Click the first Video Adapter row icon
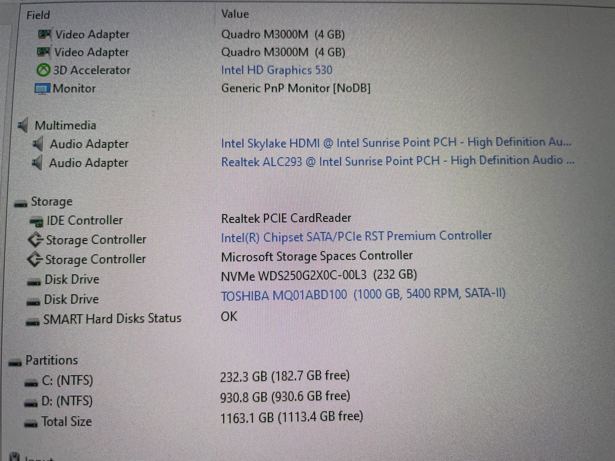This screenshot has width=615, height=461. (44, 34)
